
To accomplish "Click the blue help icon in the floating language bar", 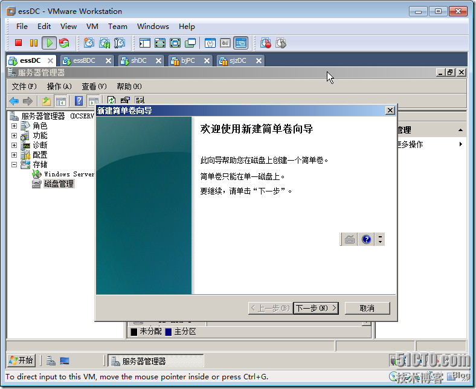I will pos(367,239).
